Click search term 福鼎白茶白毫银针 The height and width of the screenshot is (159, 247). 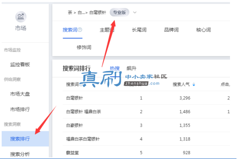click(x=83, y=139)
